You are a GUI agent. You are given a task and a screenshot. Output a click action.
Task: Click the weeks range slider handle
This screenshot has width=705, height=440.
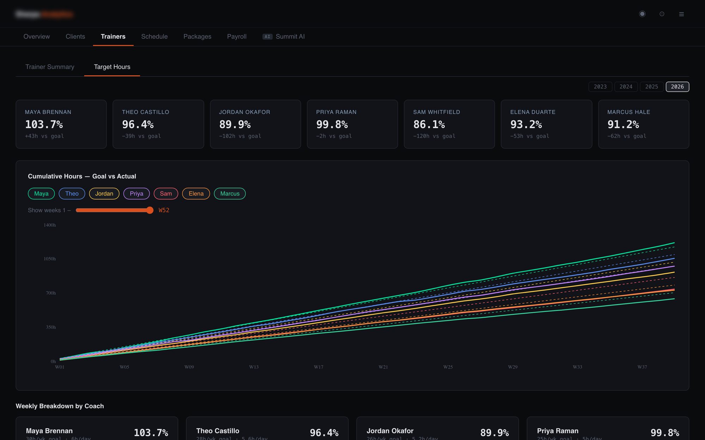pos(150,210)
